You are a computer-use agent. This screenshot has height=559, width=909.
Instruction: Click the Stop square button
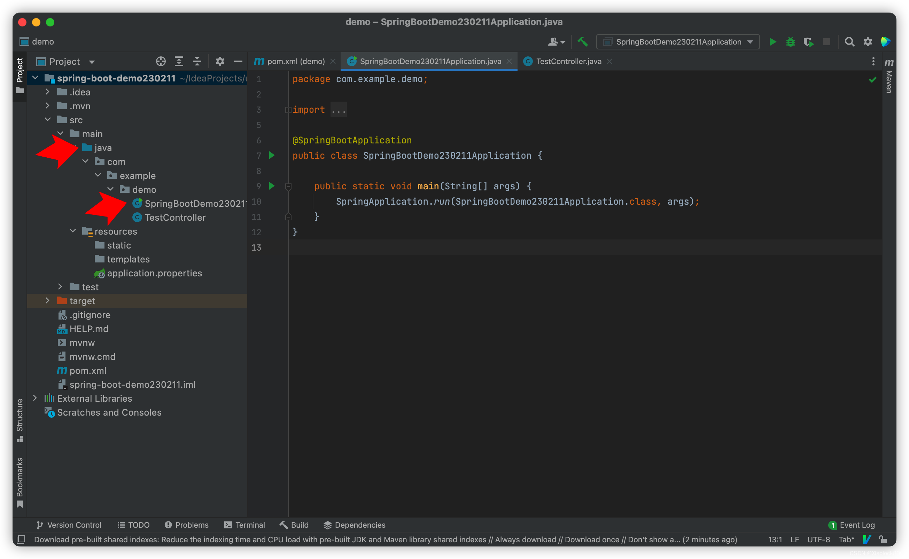pos(826,42)
